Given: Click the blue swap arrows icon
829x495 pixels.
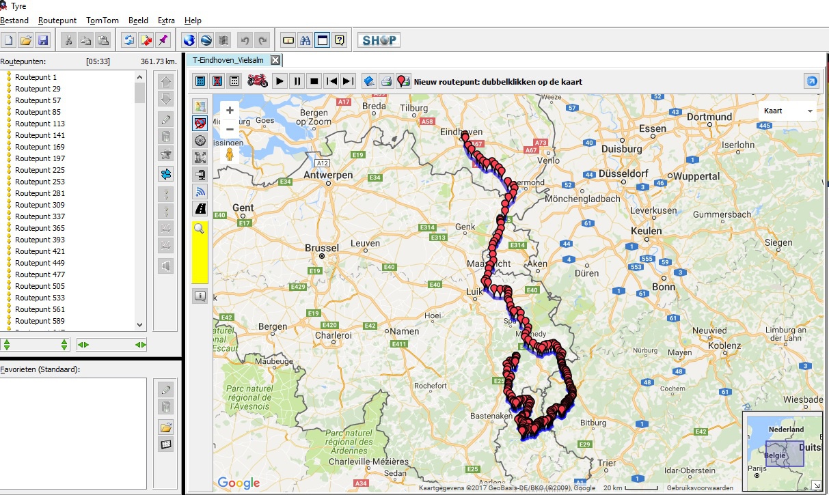Looking at the screenshot, I should (165, 174).
